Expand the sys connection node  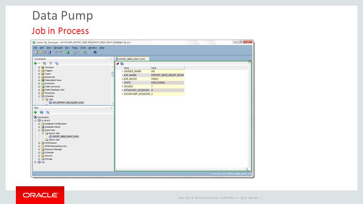click(36, 162)
